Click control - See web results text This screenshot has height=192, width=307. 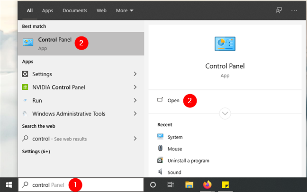click(60, 139)
